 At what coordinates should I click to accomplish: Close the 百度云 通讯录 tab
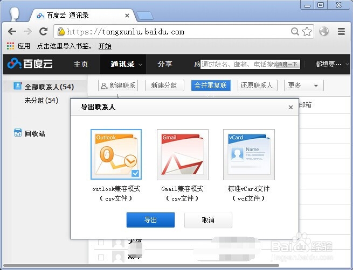click(127, 16)
